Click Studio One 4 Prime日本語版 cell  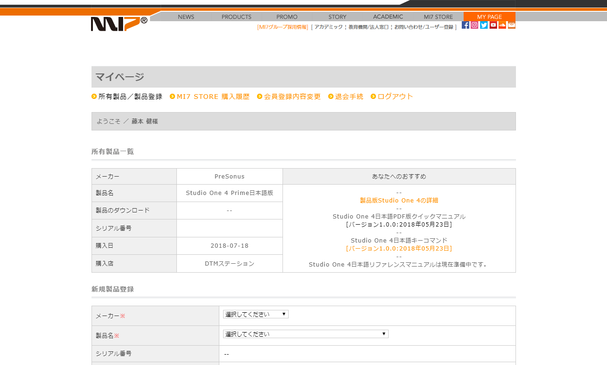(230, 193)
